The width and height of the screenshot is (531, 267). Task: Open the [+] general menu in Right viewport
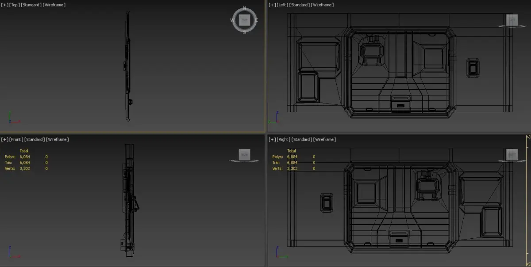pos(272,139)
